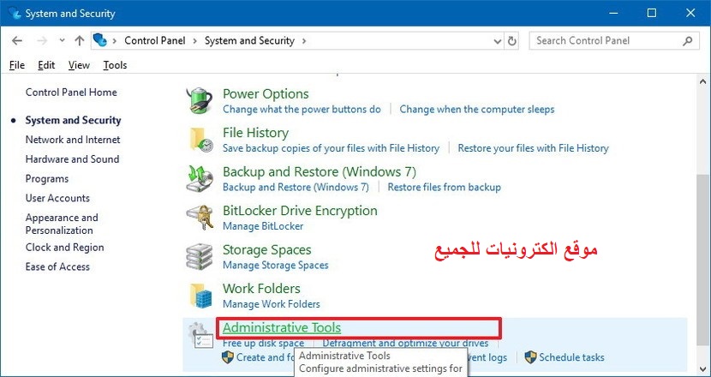The image size is (711, 377).
Task: Click Restore your files with File History
Action: (x=533, y=148)
